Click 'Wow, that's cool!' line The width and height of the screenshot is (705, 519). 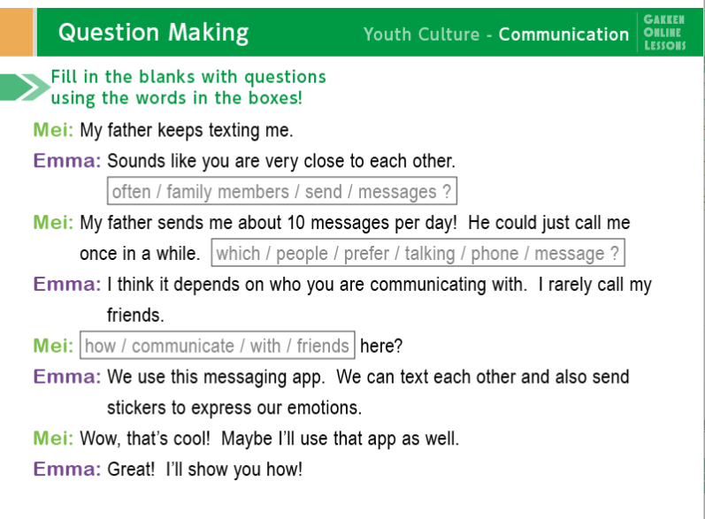click(145, 439)
